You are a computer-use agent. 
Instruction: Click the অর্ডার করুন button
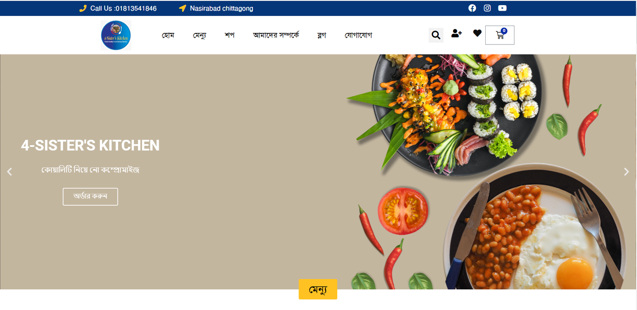[x=90, y=196]
